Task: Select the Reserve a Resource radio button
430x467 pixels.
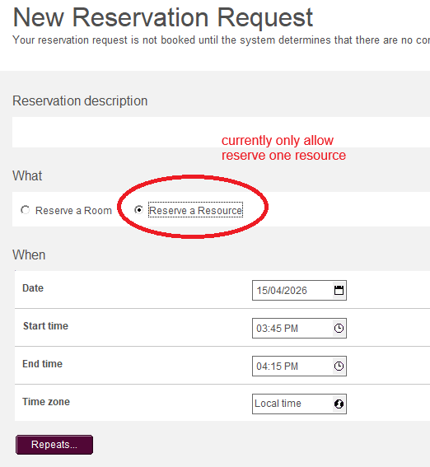Action: coord(138,210)
